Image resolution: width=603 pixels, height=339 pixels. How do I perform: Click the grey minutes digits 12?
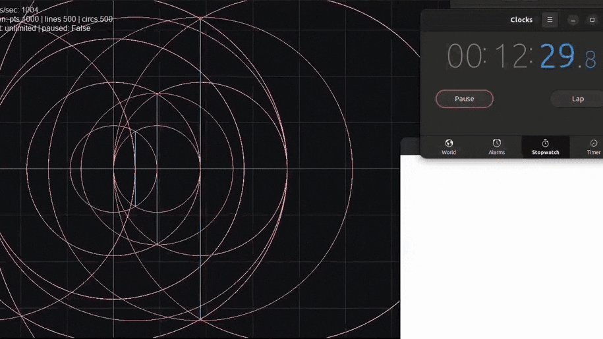tap(511, 57)
